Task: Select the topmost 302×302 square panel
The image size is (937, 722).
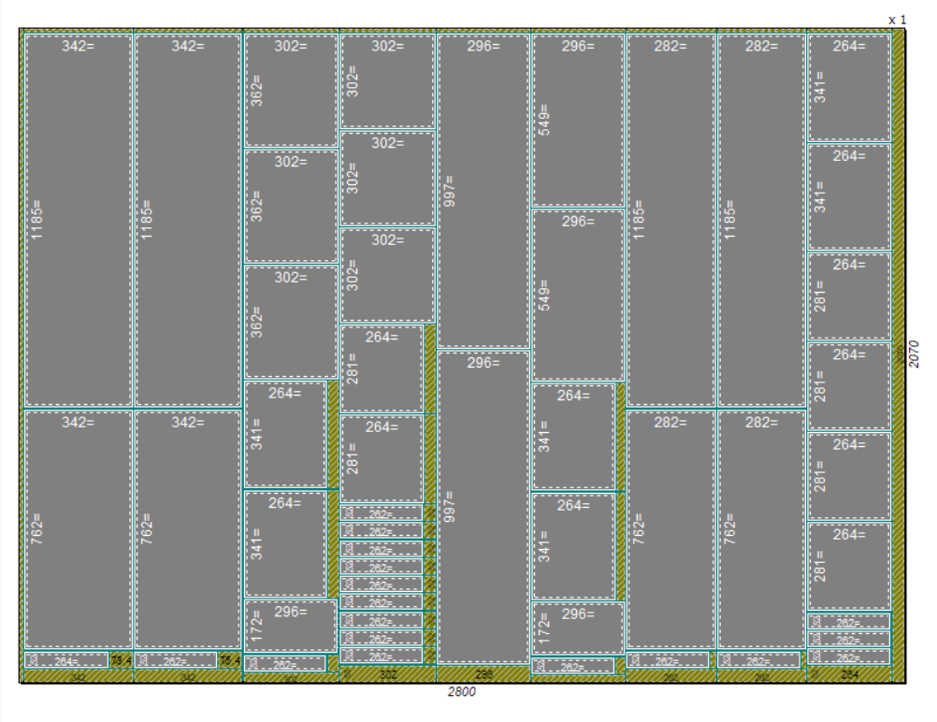Action: [387, 80]
